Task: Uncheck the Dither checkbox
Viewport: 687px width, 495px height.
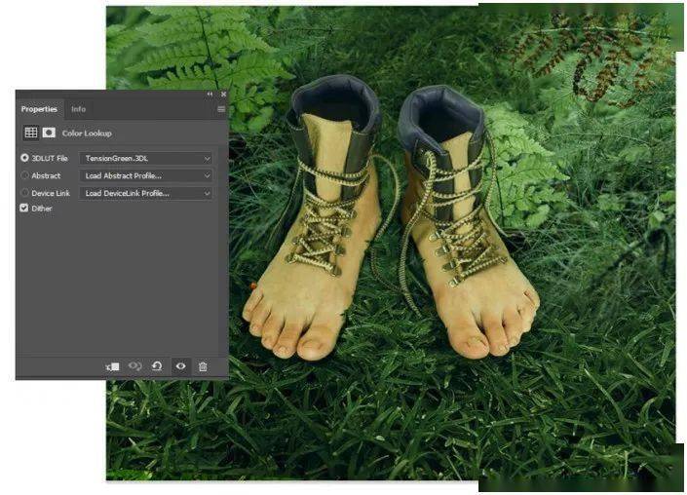Action: coord(24,209)
